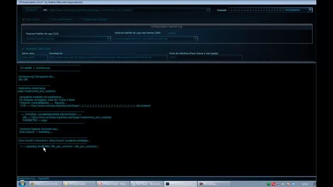The width and height of the screenshot is (333, 187).
Task: Click the Download de URL input field
Action: coord(108,57)
